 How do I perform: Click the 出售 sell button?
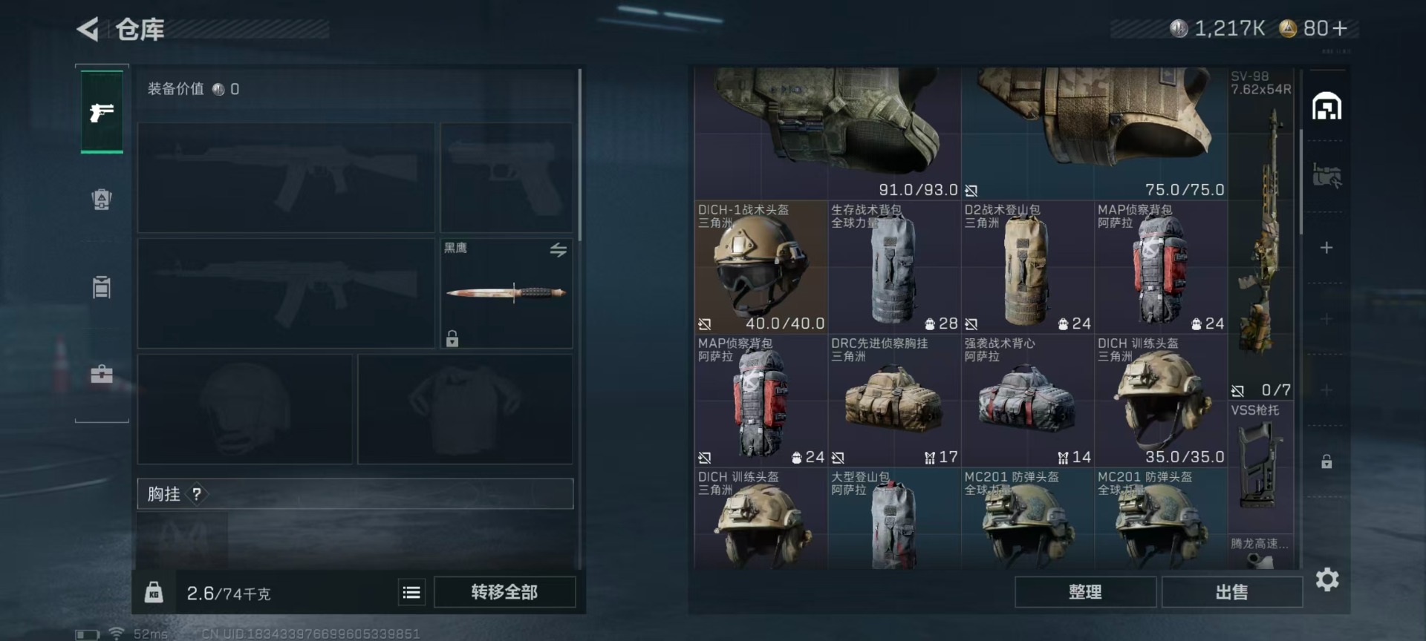coord(1231,592)
